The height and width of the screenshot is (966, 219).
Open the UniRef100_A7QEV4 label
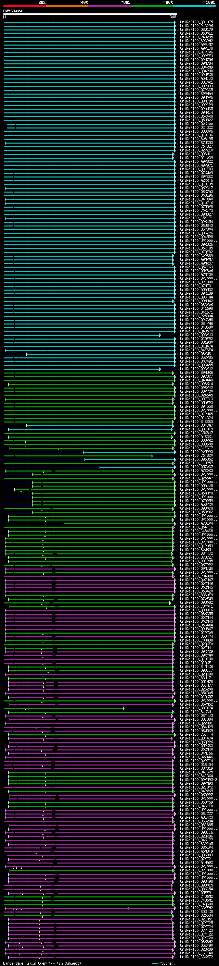pos(196,524)
